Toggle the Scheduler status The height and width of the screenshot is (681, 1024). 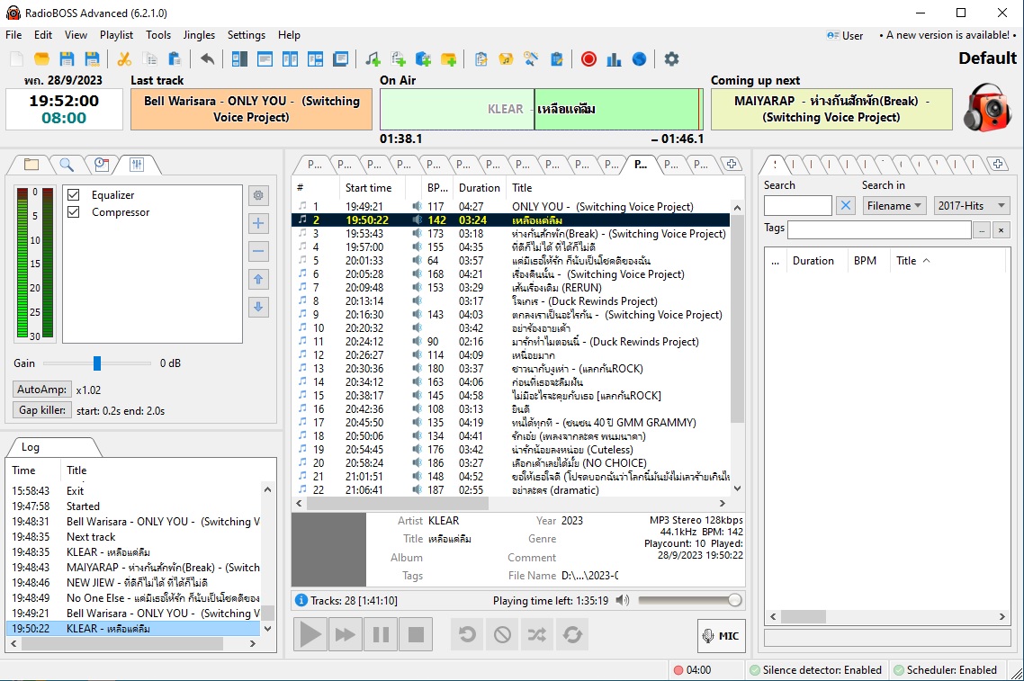(945, 670)
